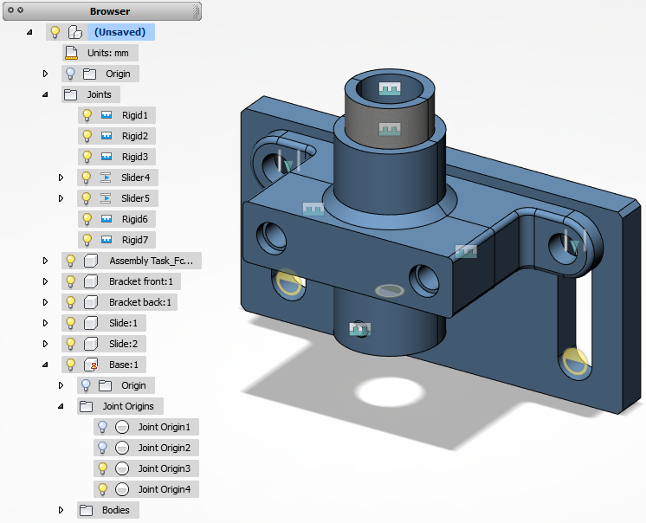
Task: Collapse the Browser panel using header button
Action: click(20, 11)
